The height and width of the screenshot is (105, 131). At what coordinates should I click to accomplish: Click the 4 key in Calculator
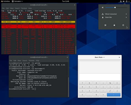click(82, 87)
